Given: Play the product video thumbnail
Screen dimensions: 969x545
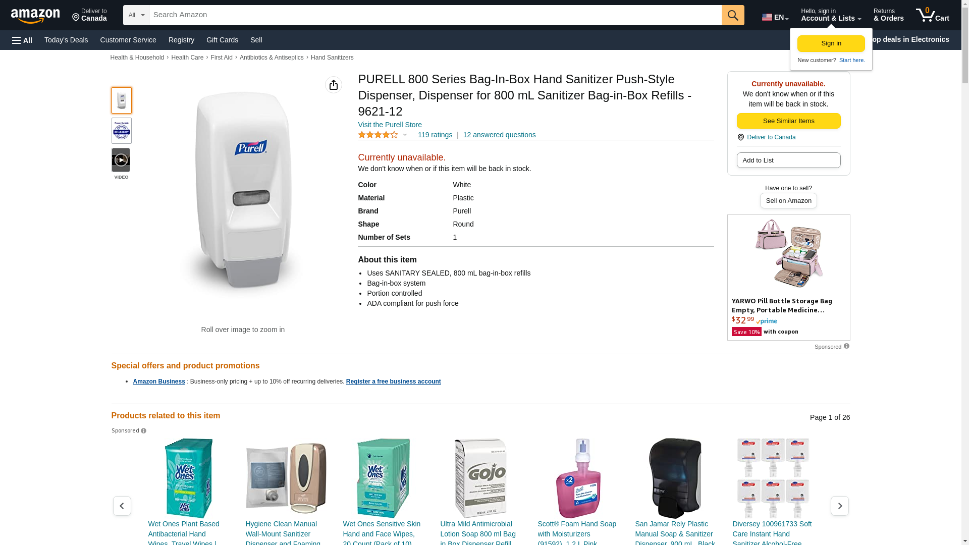Looking at the screenshot, I should tap(121, 160).
